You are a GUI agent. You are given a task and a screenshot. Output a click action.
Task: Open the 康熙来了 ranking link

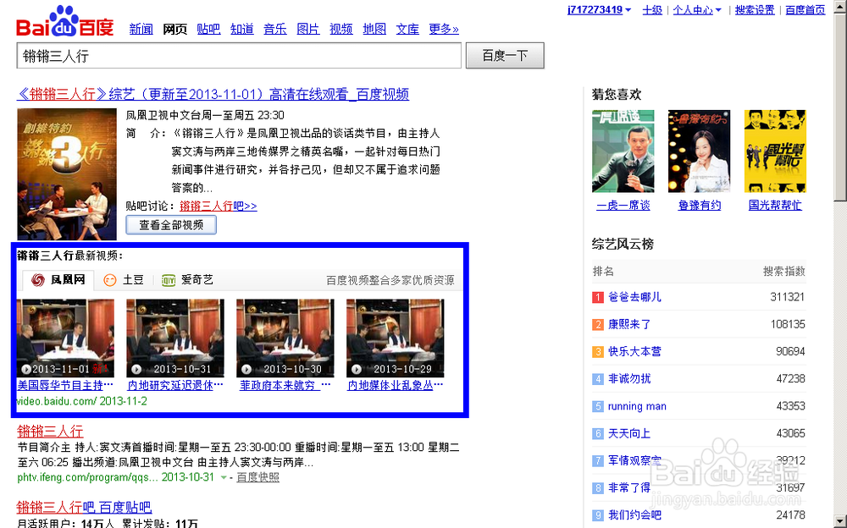pos(630,324)
